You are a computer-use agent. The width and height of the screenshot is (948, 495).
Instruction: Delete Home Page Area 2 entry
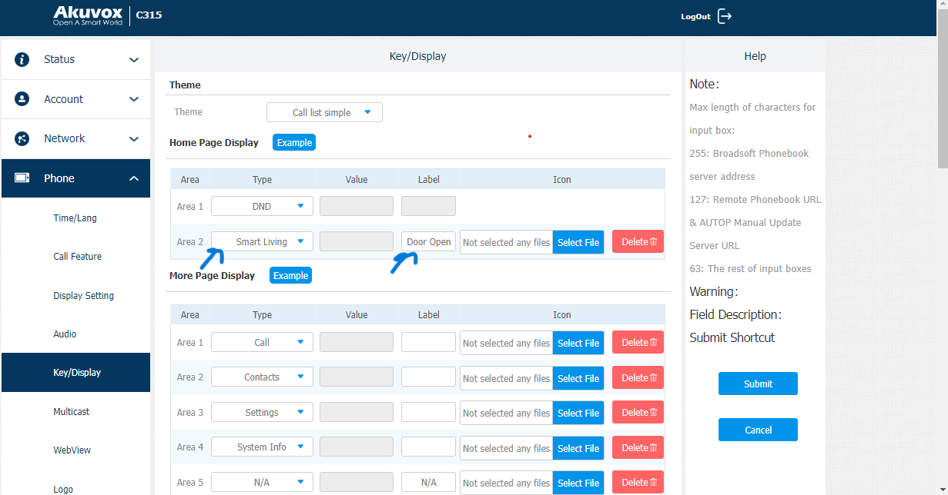638,241
